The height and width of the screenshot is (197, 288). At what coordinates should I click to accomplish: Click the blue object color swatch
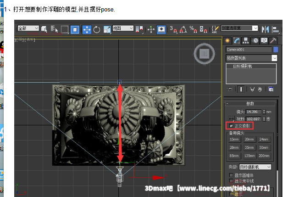click(276, 50)
